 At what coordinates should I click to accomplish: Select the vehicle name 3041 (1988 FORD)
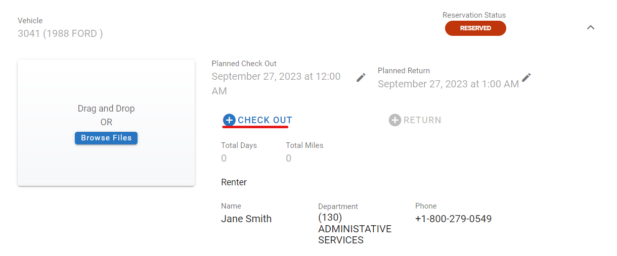[60, 34]
